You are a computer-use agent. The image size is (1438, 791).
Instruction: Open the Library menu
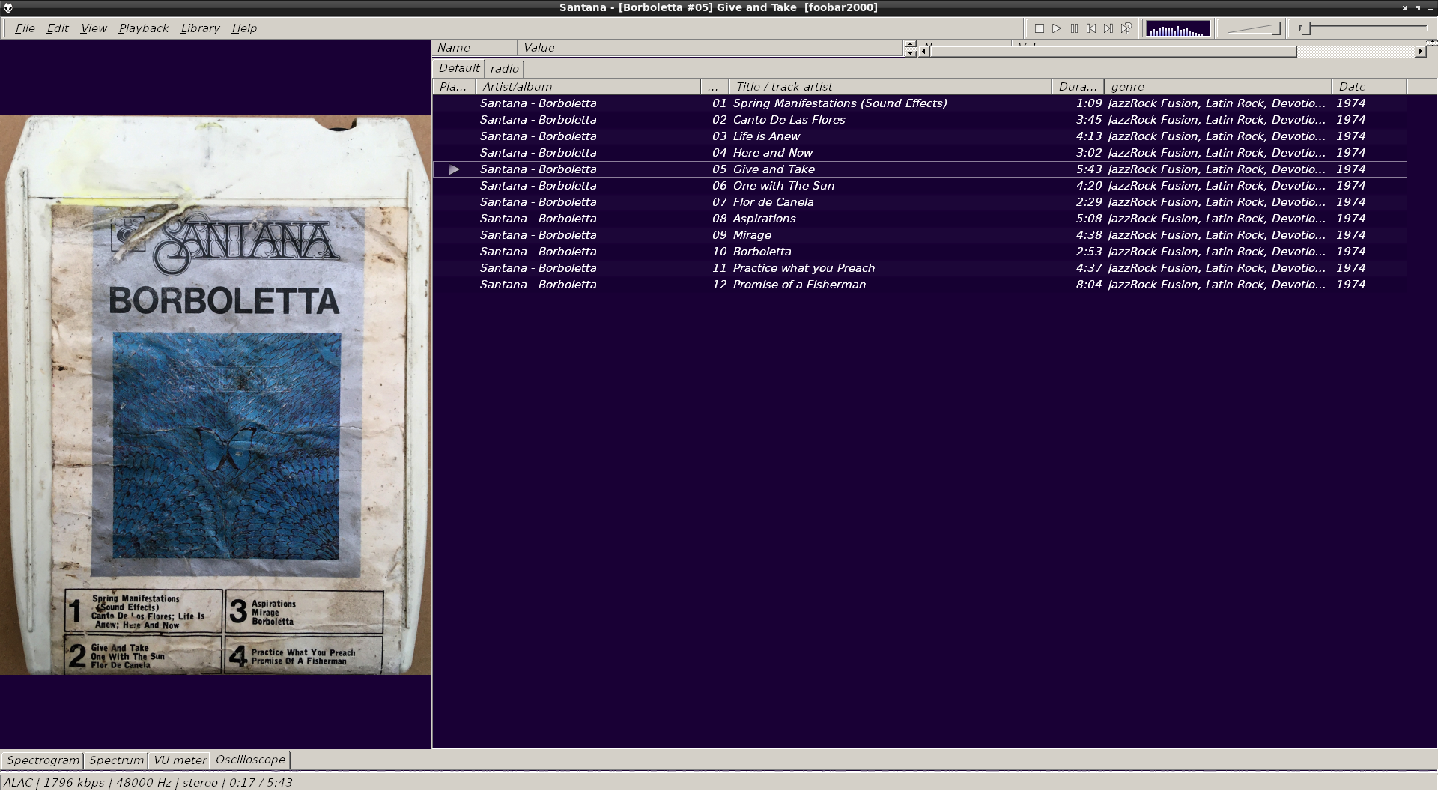tap(200, 28)
